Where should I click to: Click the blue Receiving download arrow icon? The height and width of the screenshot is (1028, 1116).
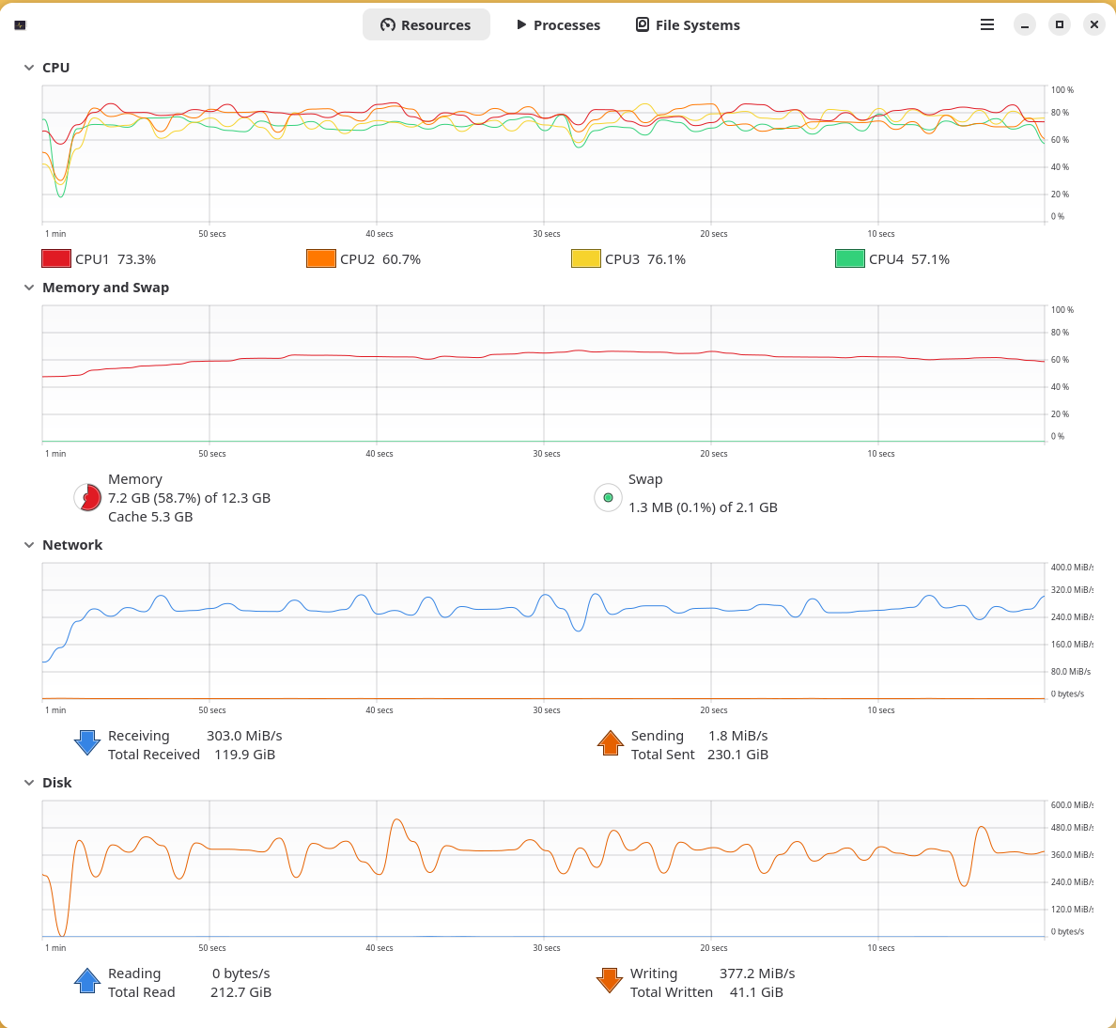pos(86,742)
